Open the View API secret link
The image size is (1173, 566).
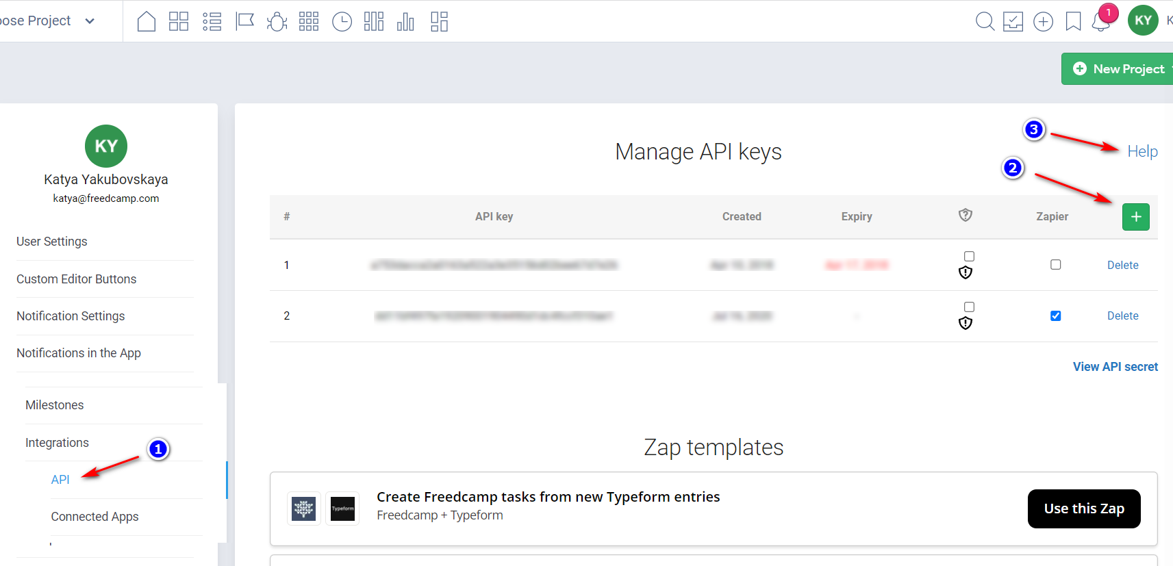click(1115, 367)
